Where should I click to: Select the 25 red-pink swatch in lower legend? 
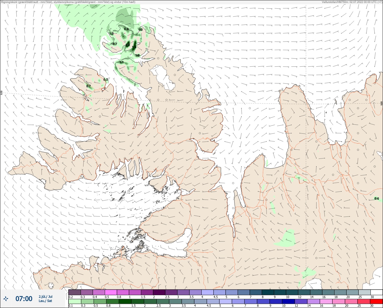(x=364, y=301)
